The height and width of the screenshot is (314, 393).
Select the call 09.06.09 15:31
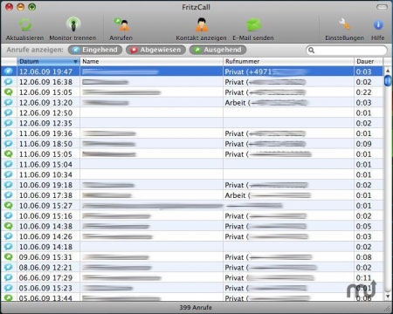click(192, 257)
